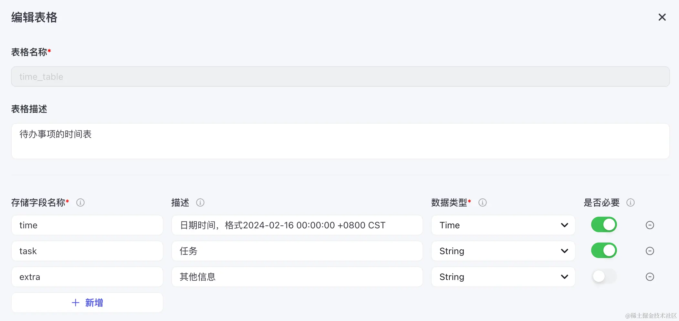The height and width of the screenshot is (321, 679).
Task: Click the info icon beside 存储字段名称
Action: click(x=80, y=202)
